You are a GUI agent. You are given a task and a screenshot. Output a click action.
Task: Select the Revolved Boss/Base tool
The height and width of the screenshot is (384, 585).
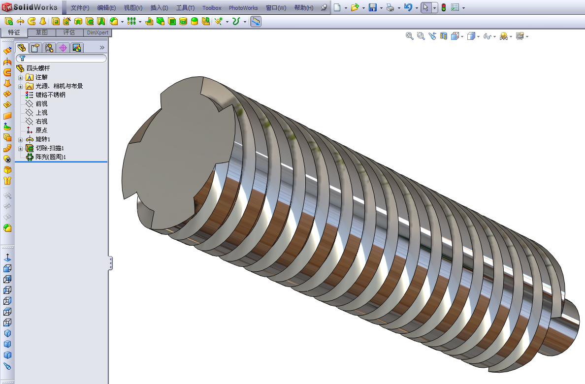pos(21,21)
